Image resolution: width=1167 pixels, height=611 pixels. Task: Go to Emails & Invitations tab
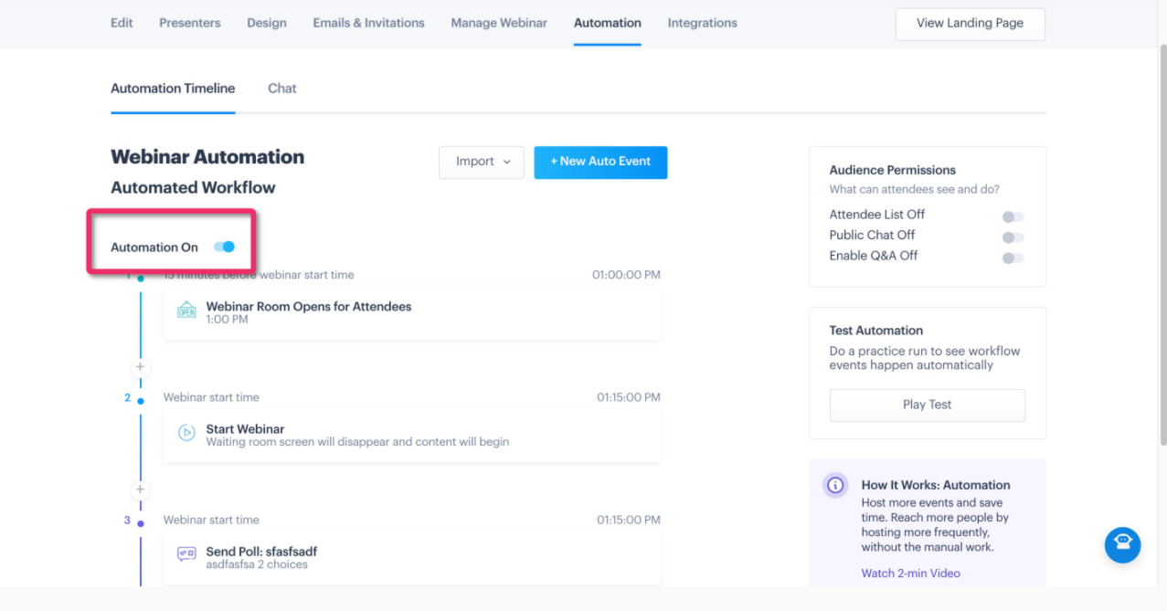click(368, 23)
